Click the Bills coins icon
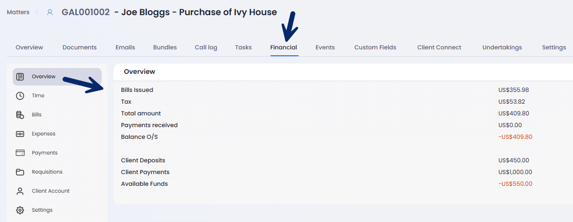The width and height of the screenshot is (573, 222). pos(20,115)
